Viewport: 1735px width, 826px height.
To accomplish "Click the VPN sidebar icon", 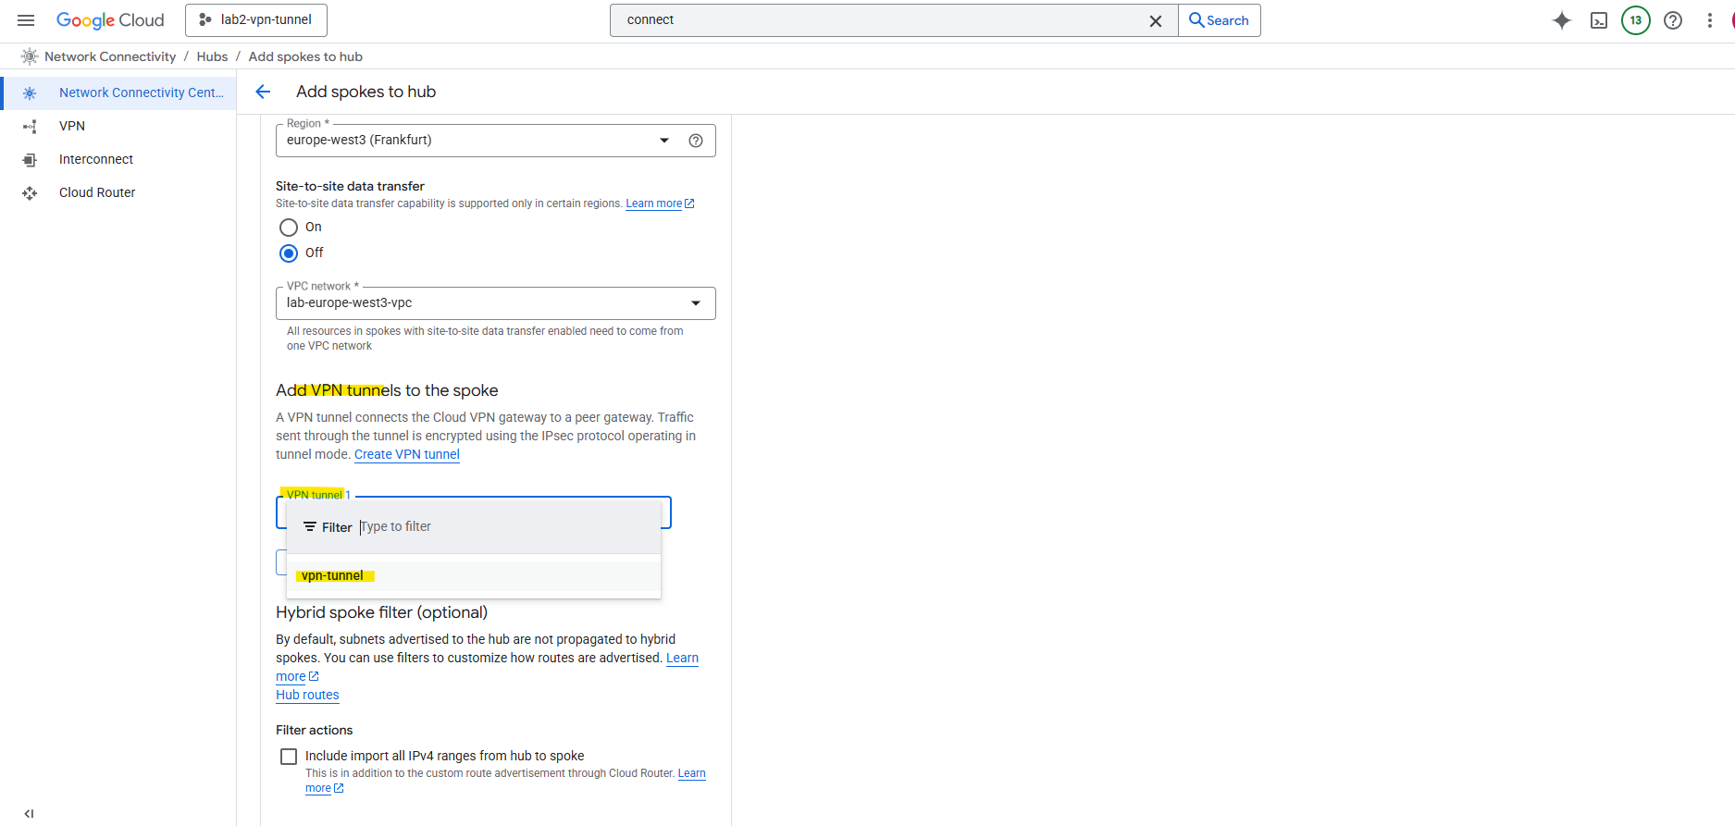I will [30, 126].
